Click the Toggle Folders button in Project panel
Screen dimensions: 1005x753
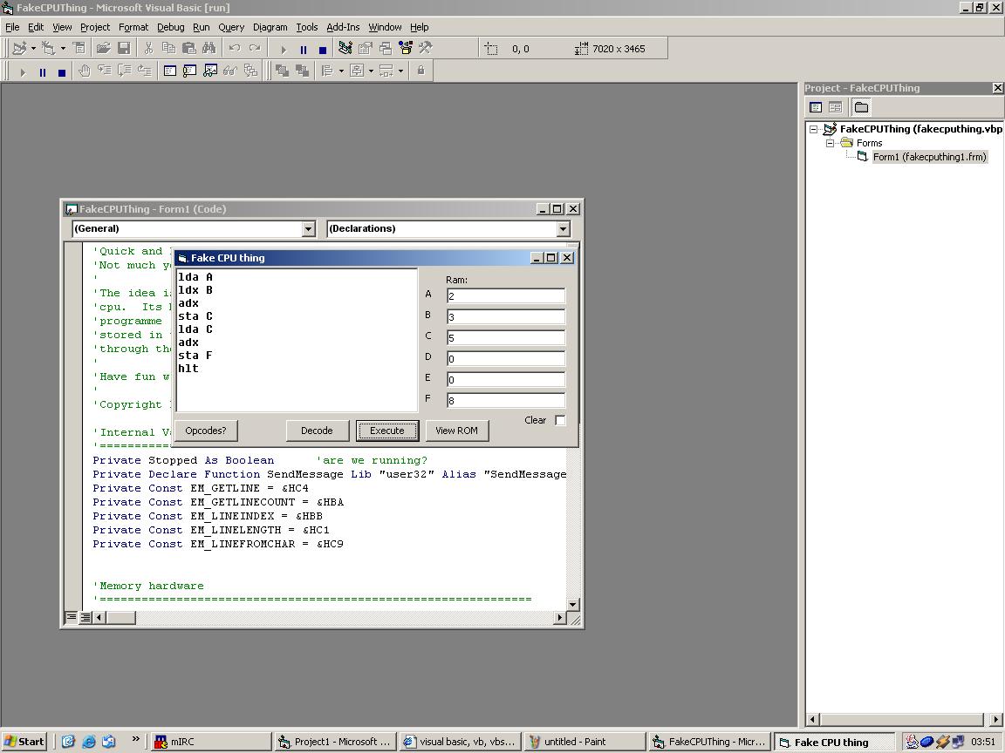click(861, 107)
